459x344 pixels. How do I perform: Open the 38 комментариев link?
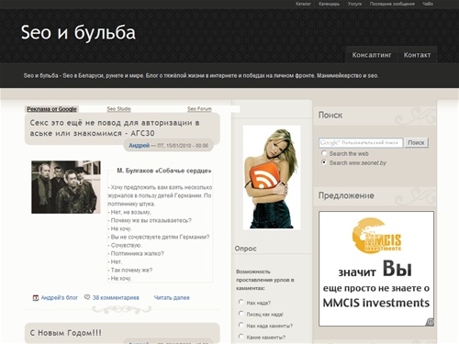click(x=116, y=297)
